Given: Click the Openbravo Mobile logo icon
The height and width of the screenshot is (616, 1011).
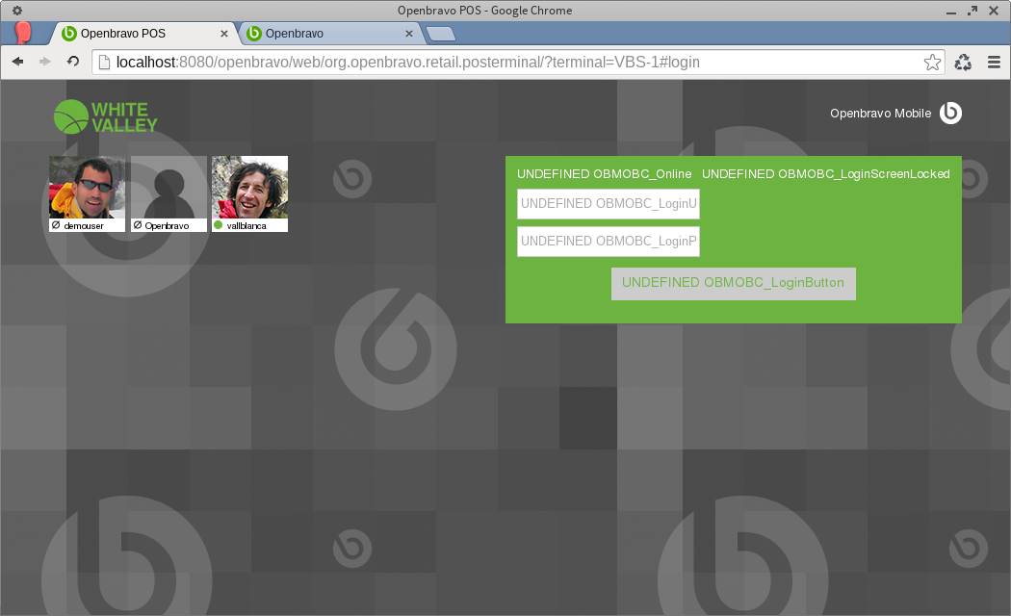Looking at the screenshot, I should pos(950,114).
